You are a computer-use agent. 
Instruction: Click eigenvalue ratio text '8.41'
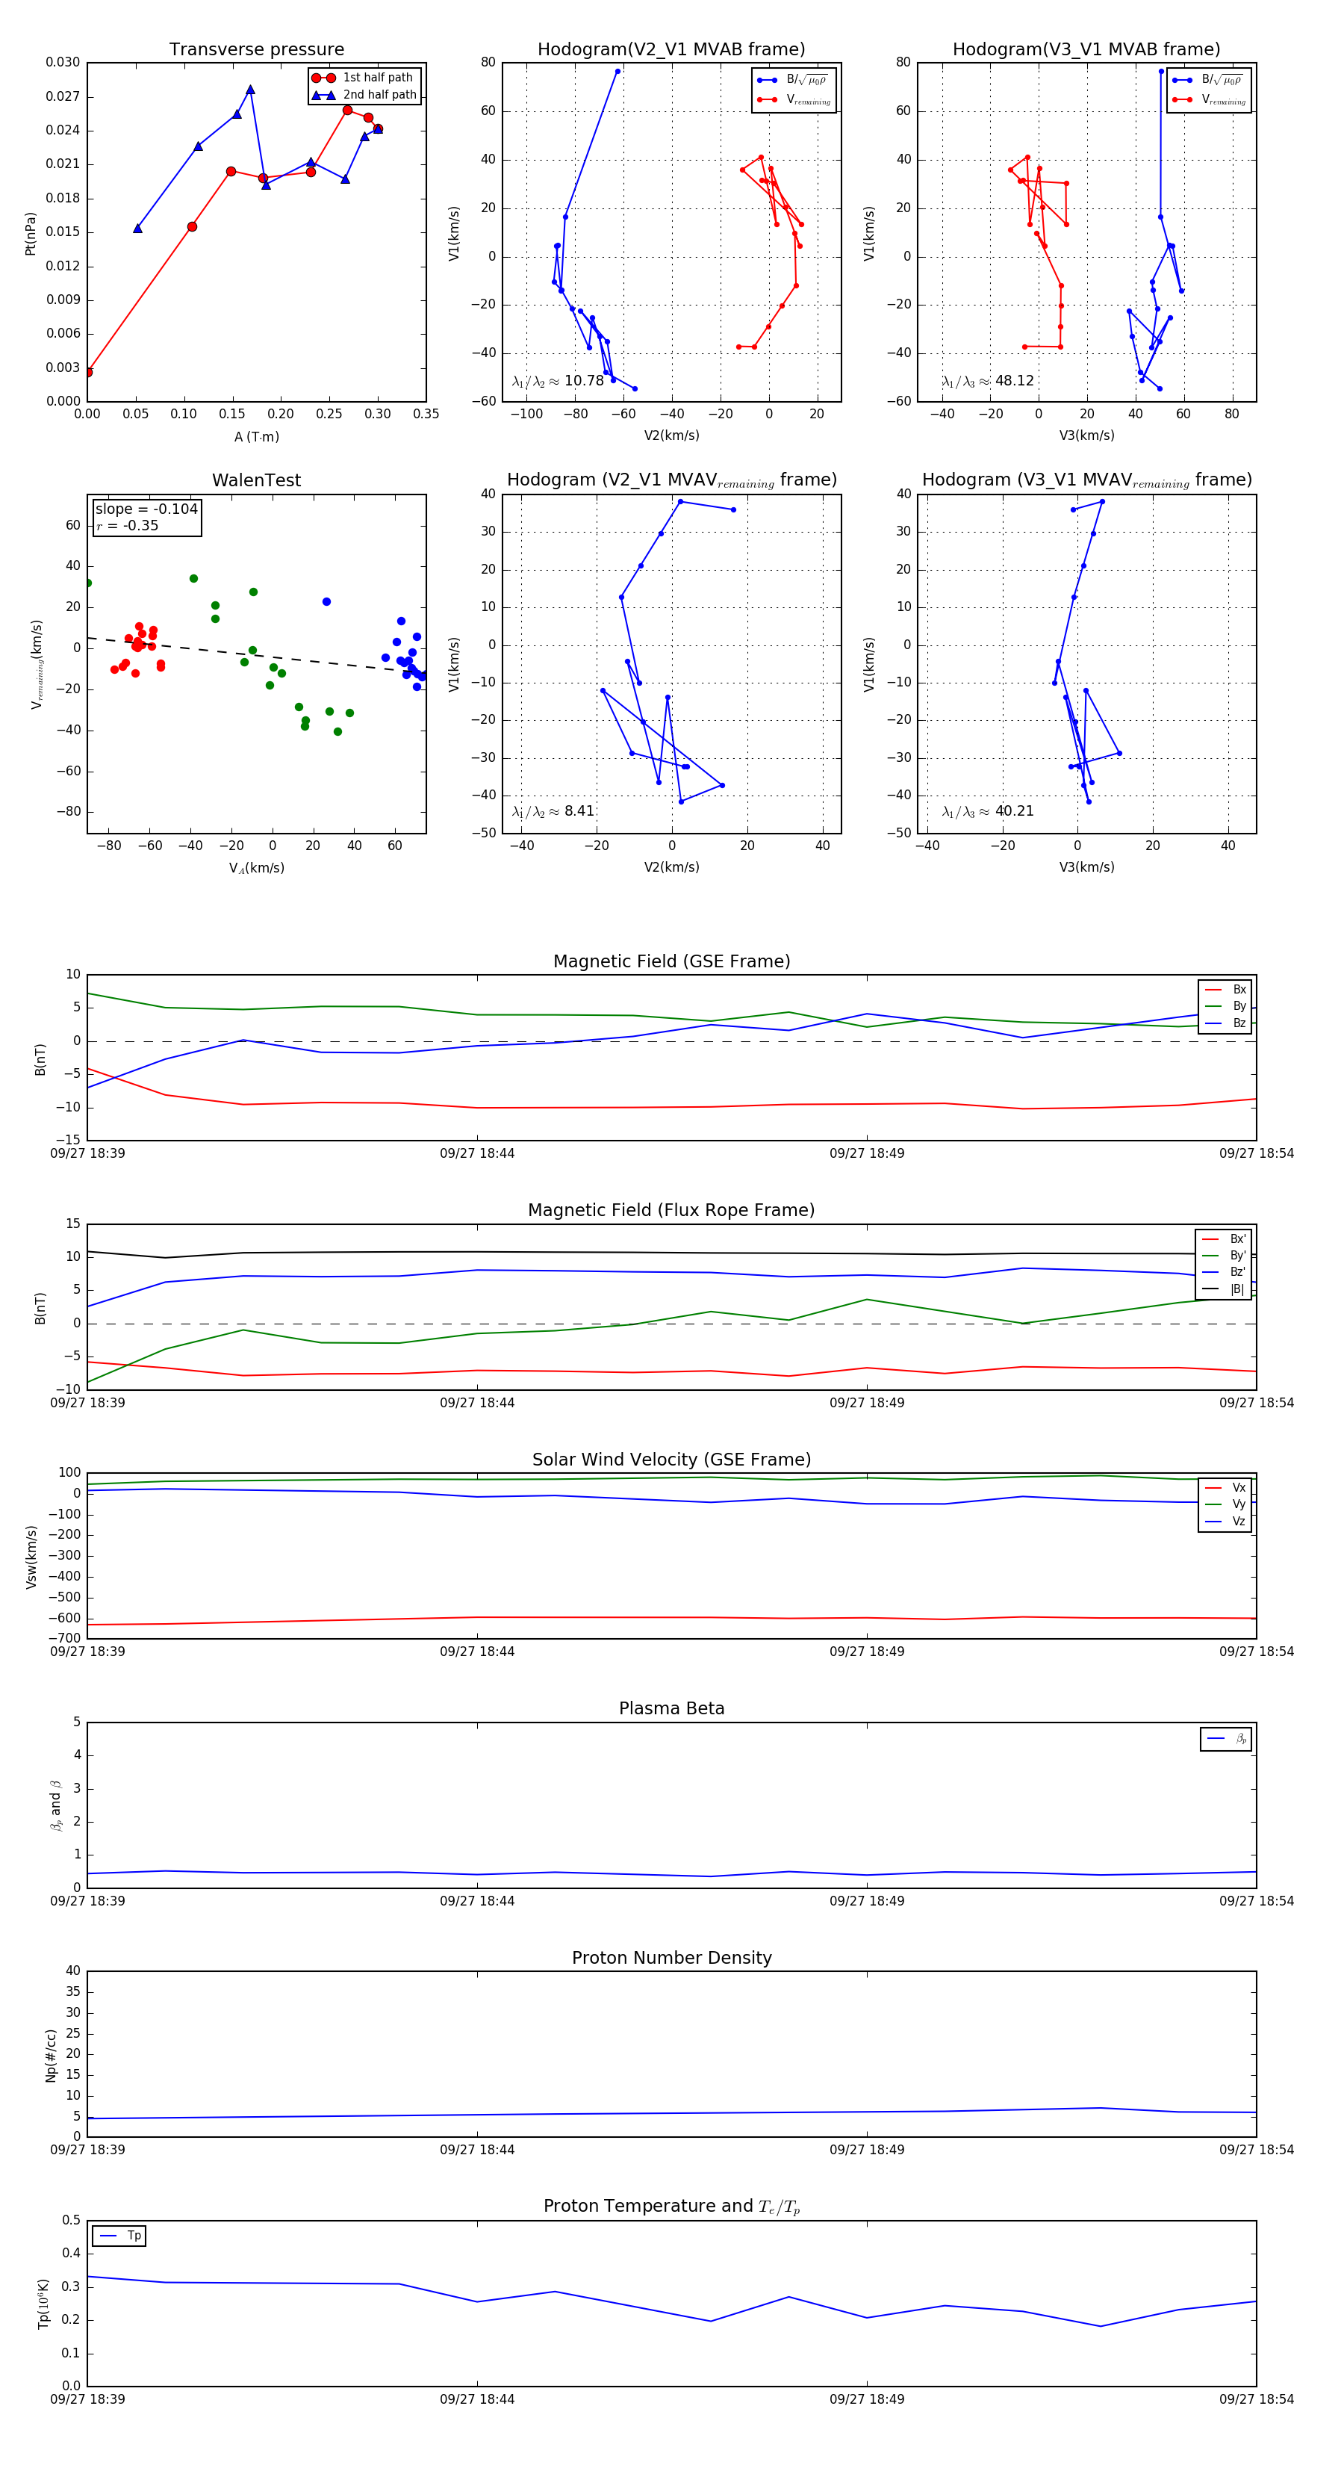click(579, 811)
